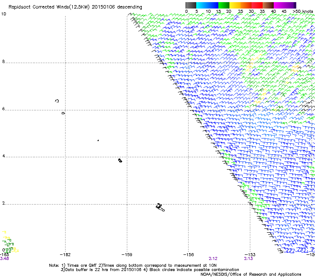Click the purple time stamp '3:48'

(4, 259)
